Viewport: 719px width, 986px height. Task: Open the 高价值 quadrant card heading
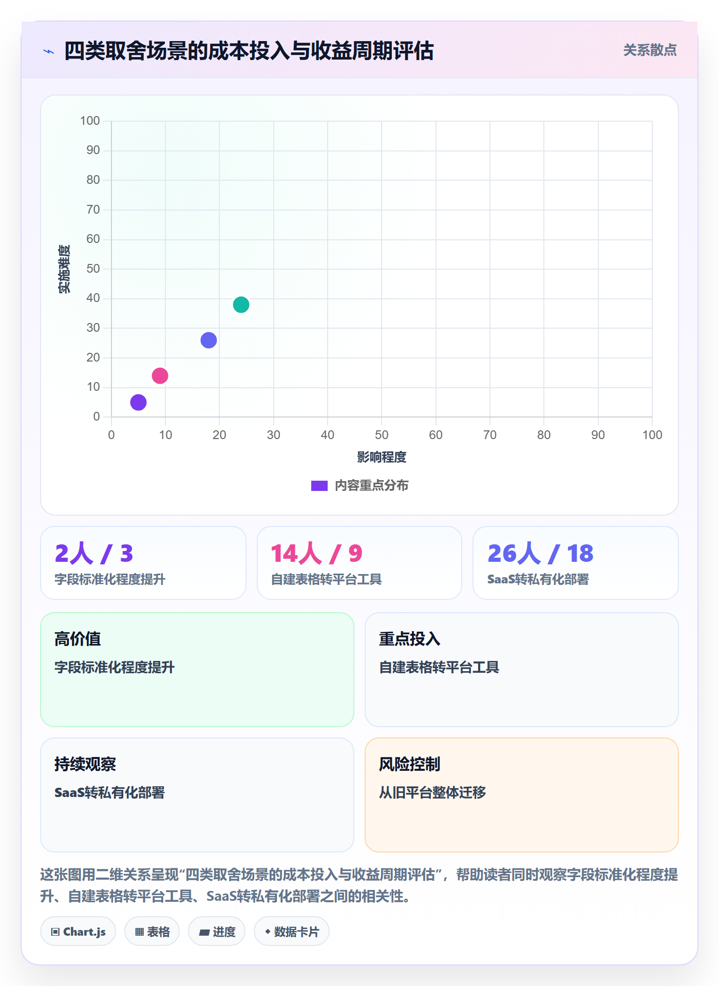coord(78,639)
